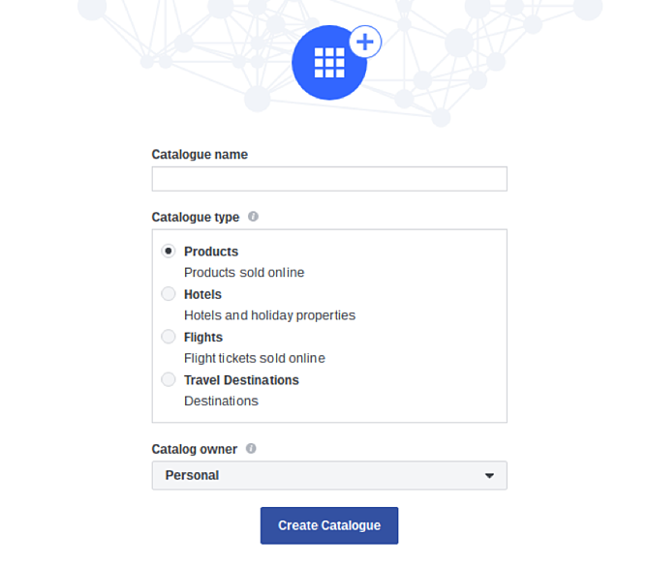
Task: Pick the Travel Destinations radio button
Action: (x=169, y=379)
